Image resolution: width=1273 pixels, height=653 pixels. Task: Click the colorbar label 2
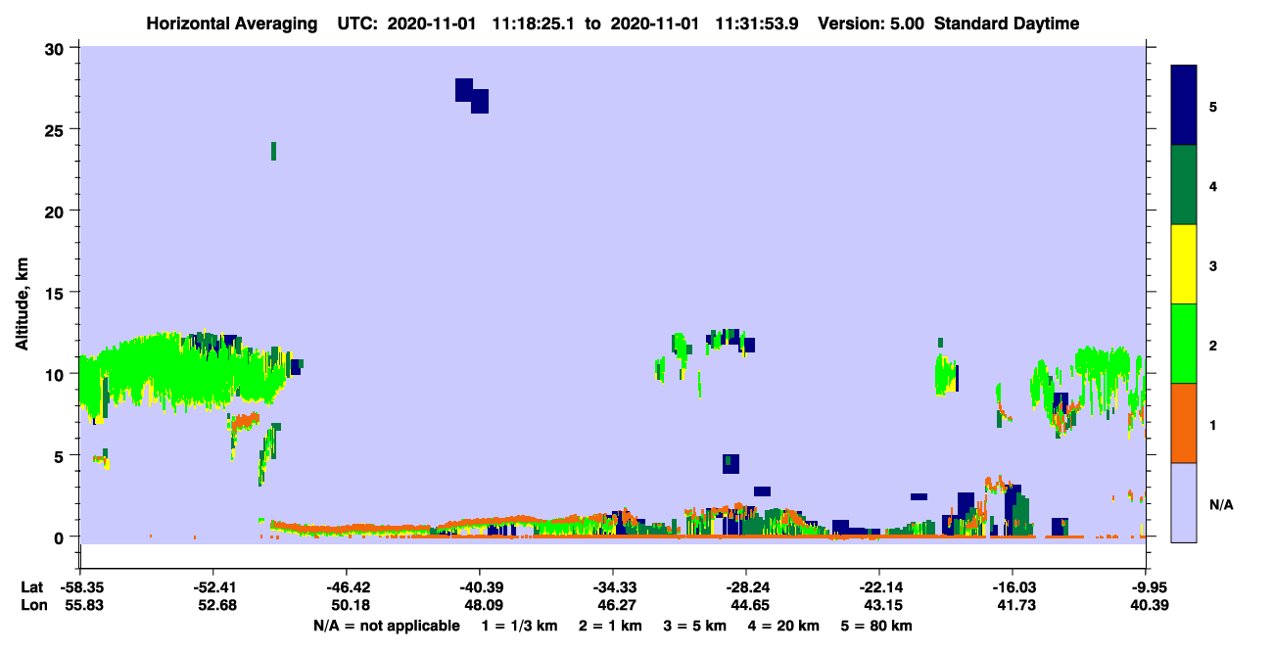1213,347
